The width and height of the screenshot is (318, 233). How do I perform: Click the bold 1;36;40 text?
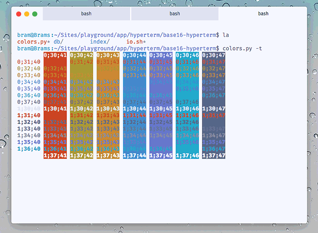pos(29,149)
